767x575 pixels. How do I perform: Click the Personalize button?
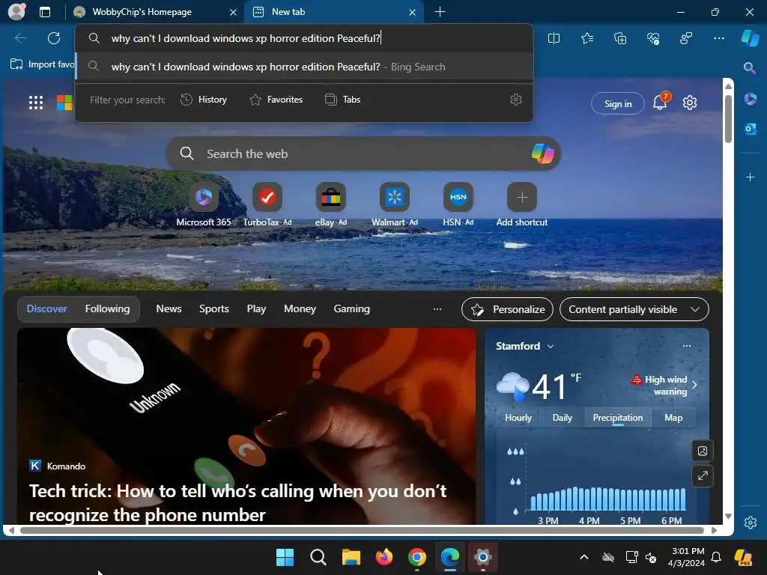(507, 309)
